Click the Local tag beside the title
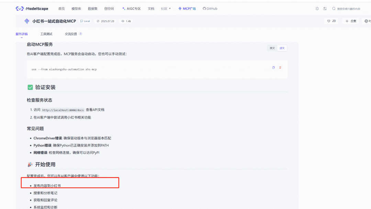371x209 pixels. point(85,21)
